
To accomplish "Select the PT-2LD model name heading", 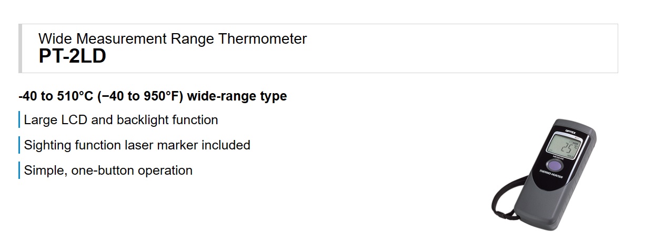I will tap(73, 56).
